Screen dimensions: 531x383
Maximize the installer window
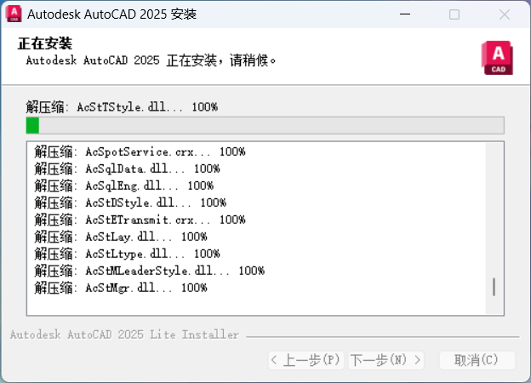[454, 14]
